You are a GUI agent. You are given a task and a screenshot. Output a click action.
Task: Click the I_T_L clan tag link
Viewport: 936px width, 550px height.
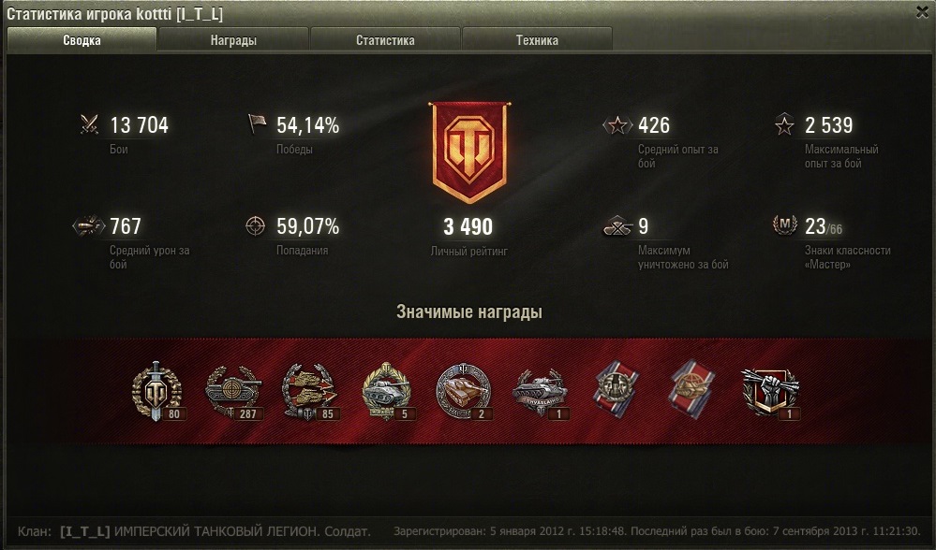pos(84,531)
